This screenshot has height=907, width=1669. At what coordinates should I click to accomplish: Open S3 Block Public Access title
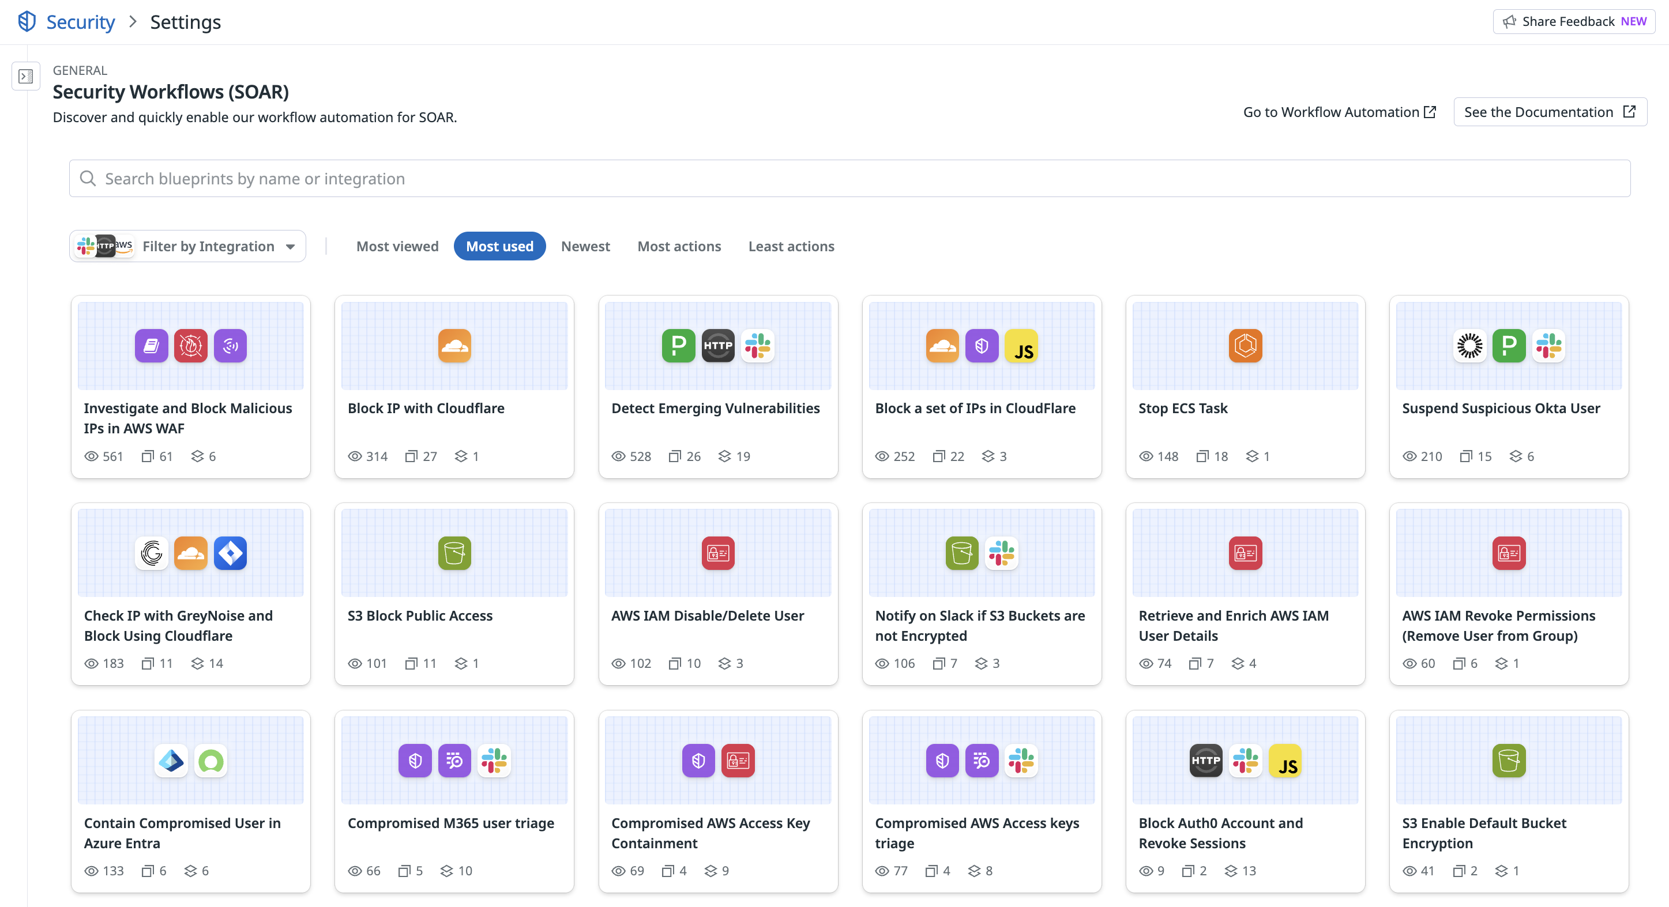click(420, 615)
